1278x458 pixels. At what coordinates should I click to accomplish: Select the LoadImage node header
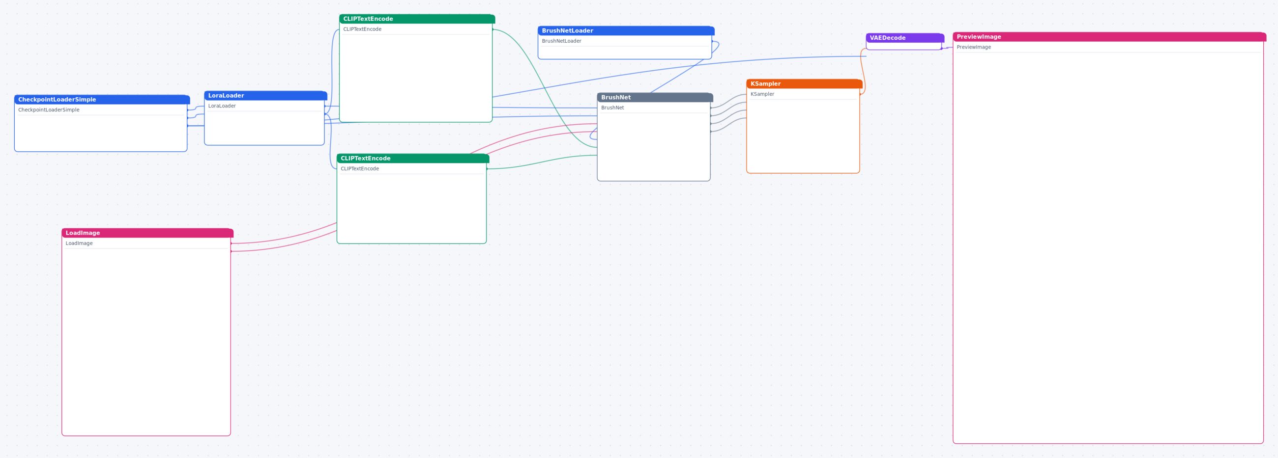tap(147, 233)
